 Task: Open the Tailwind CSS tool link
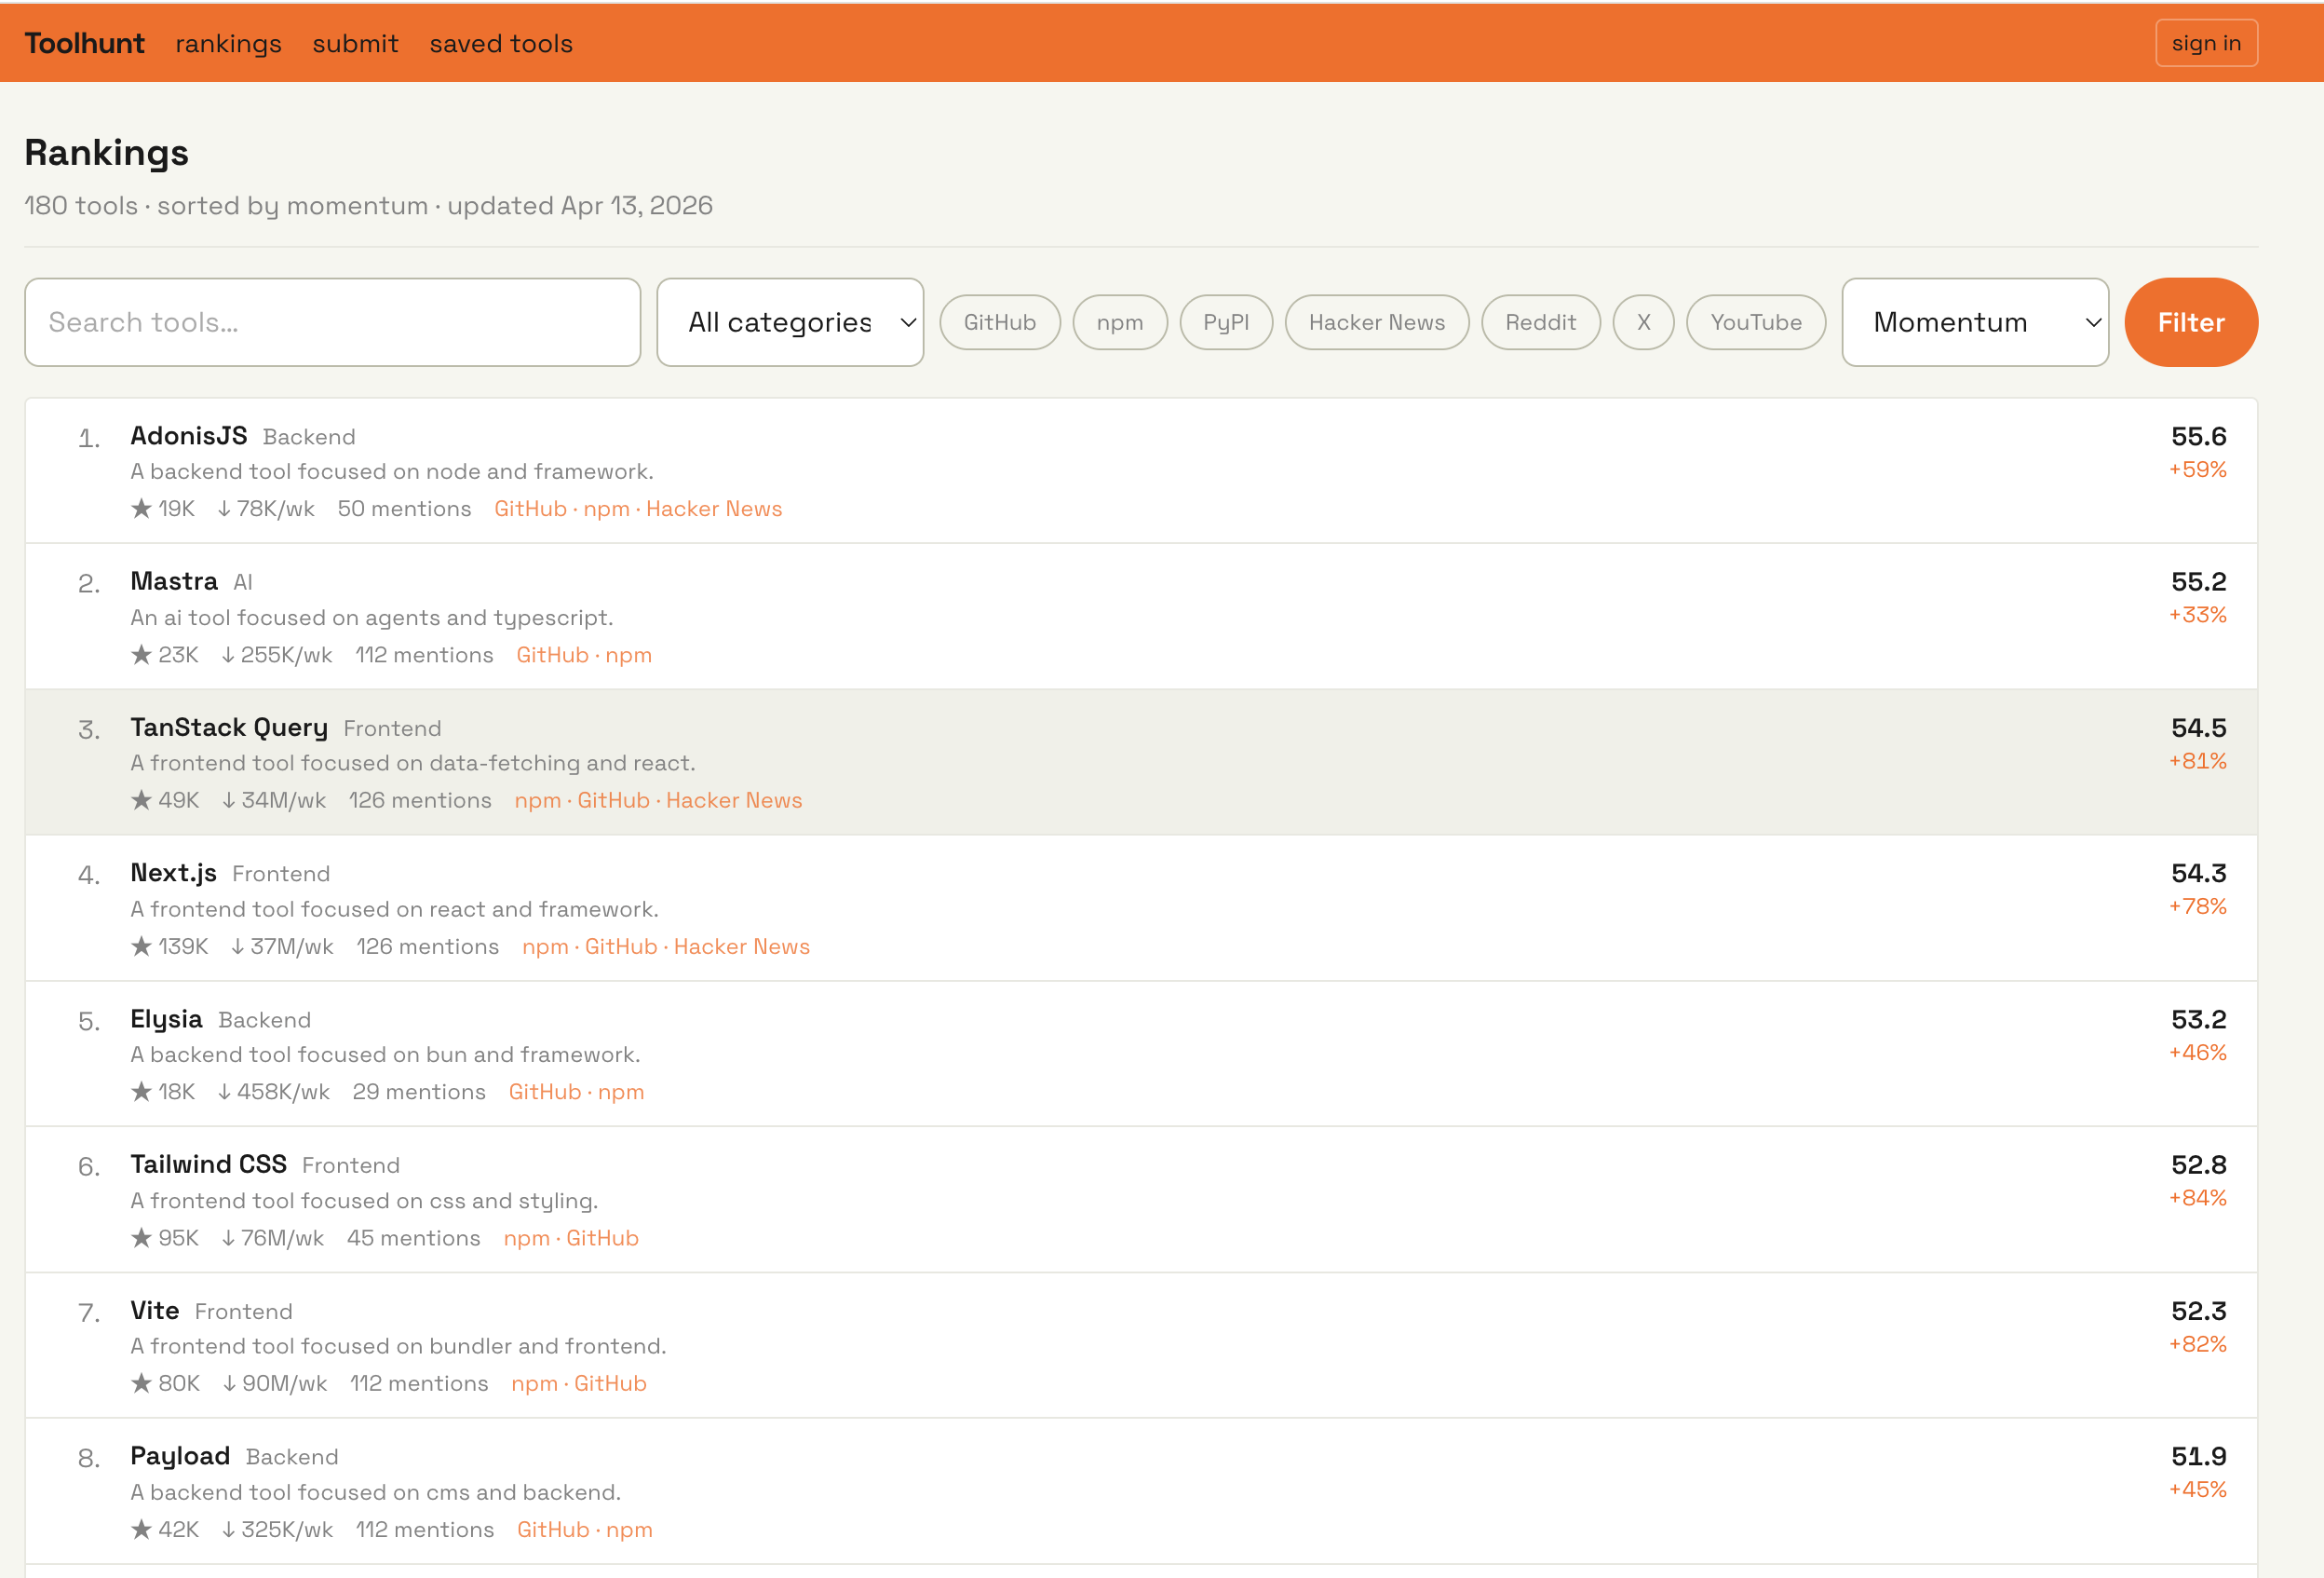tap(208, 1163)
